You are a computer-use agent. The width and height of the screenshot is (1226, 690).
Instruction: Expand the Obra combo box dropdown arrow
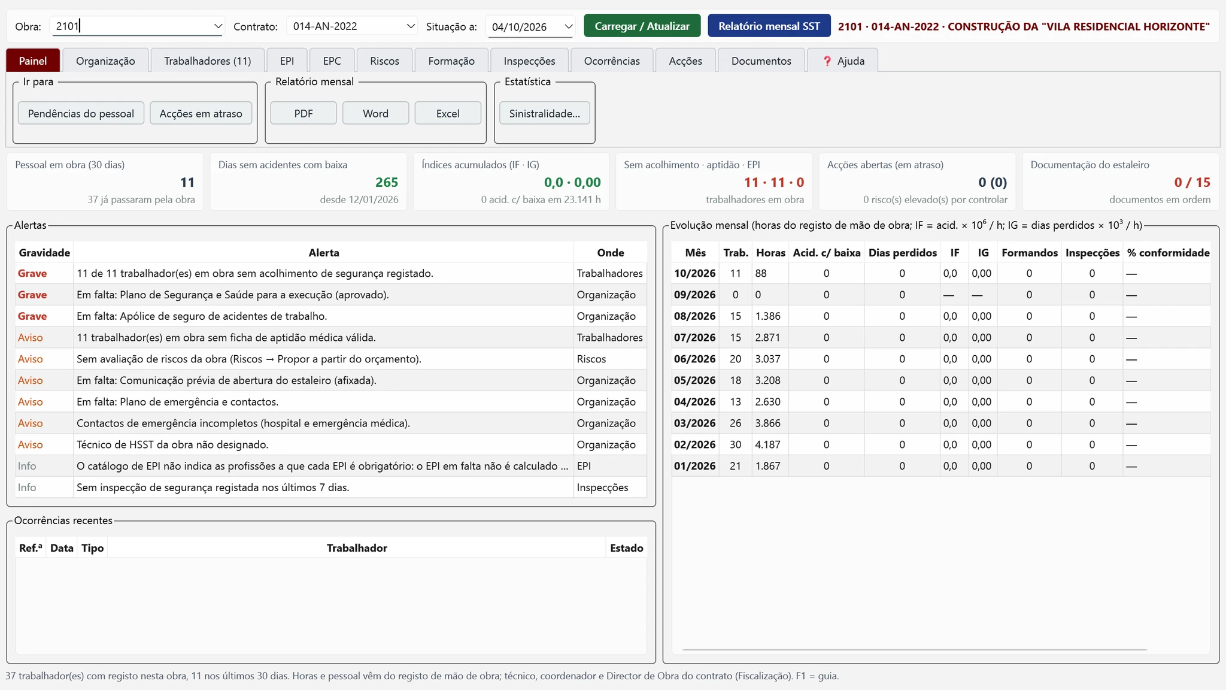pos(218,26)
